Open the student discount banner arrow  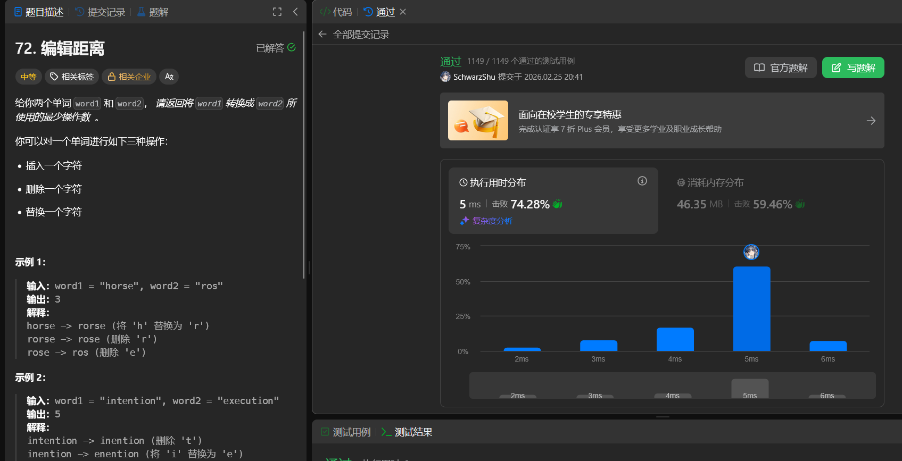tap(871, 121)
